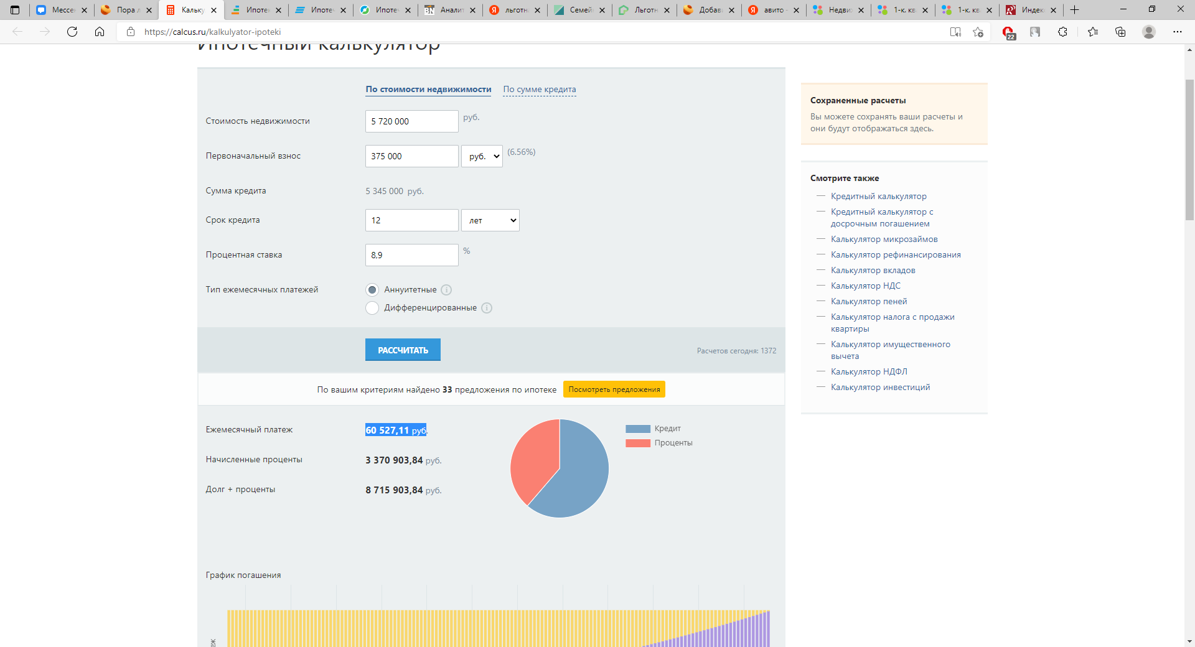This screenshot has height=647, width=1195.
Task: Click the interest rate field '8,9'
Action: coord(411,255)
